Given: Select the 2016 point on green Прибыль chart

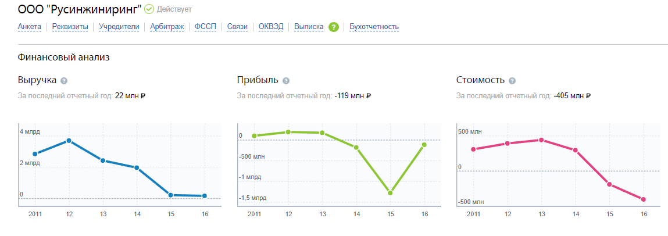Looking at the screenshot, I should coord(424,145).
